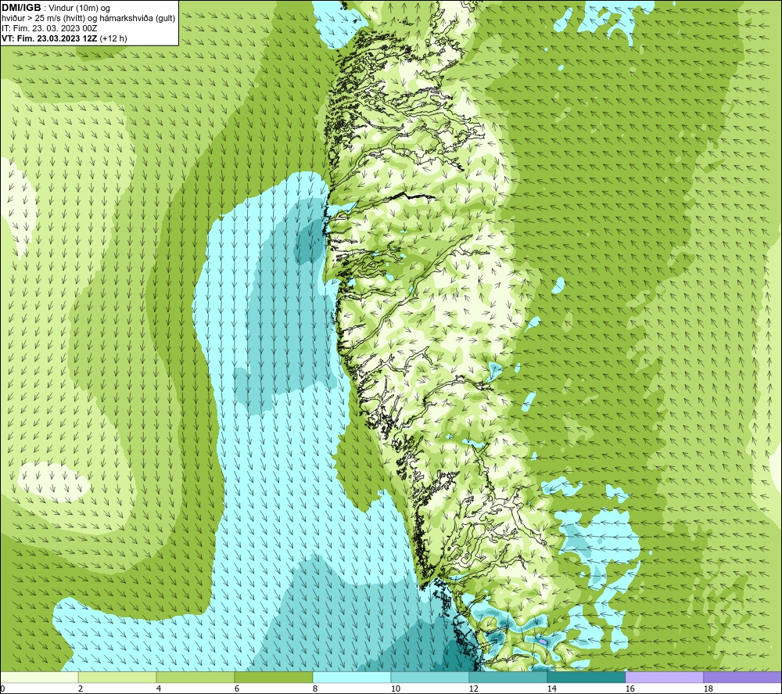Click the scale label '12'
The height and width of the screenshot is (694, 782).
click(x=473, y=689)
